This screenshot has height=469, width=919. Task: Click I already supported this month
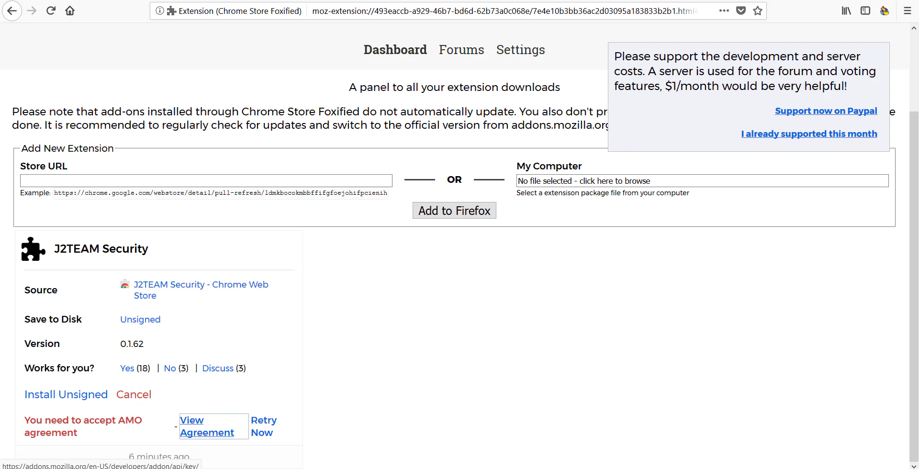click(x=809, y=134)
